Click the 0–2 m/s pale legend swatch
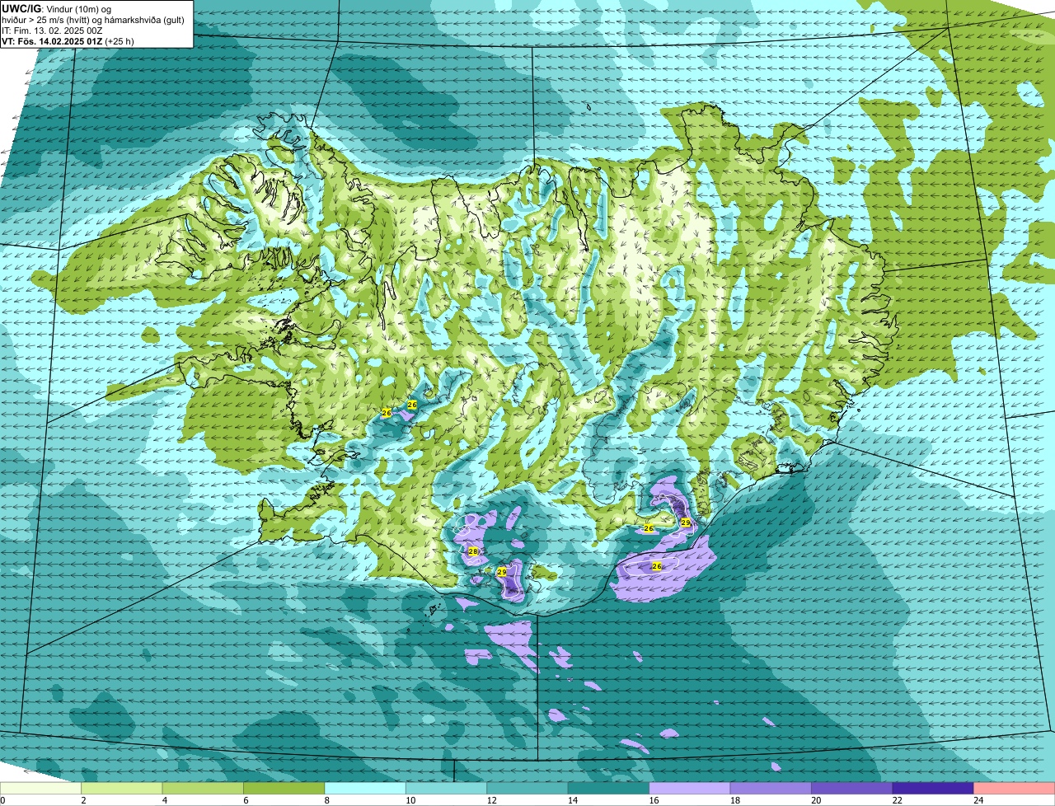The image size is (1055, 806). [41, 788]
